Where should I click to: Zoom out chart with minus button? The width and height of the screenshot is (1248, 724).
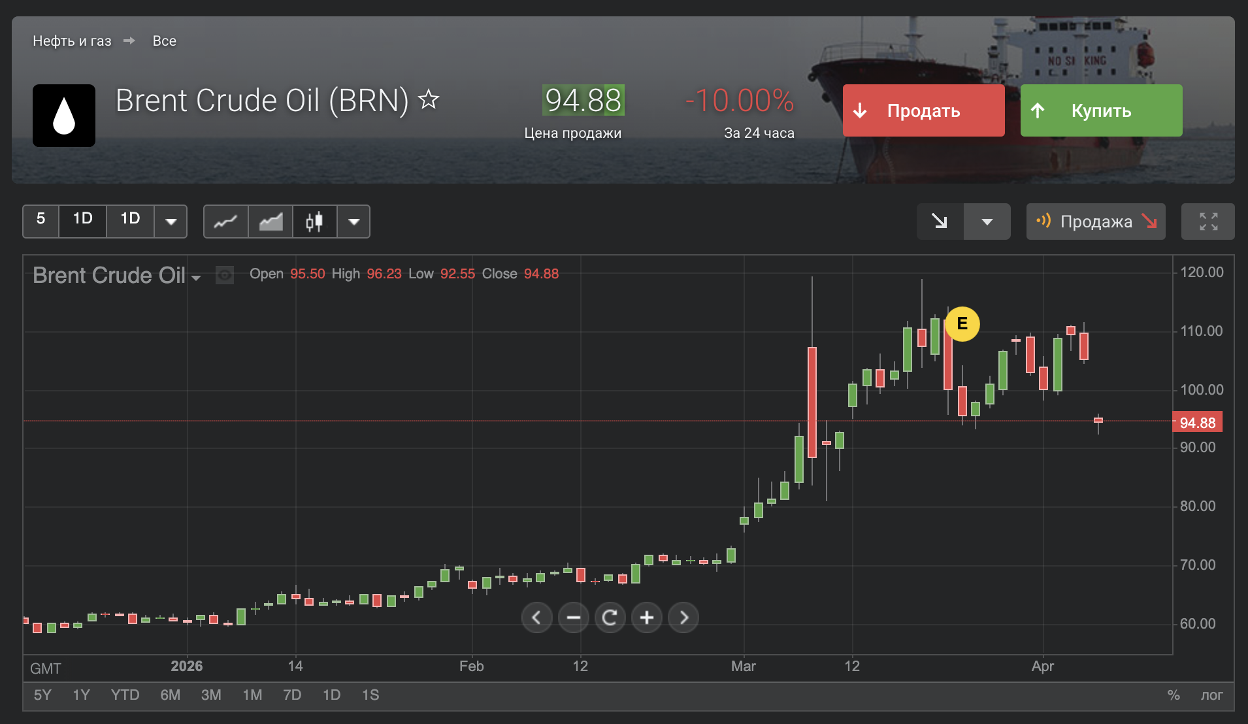point(573,617)
